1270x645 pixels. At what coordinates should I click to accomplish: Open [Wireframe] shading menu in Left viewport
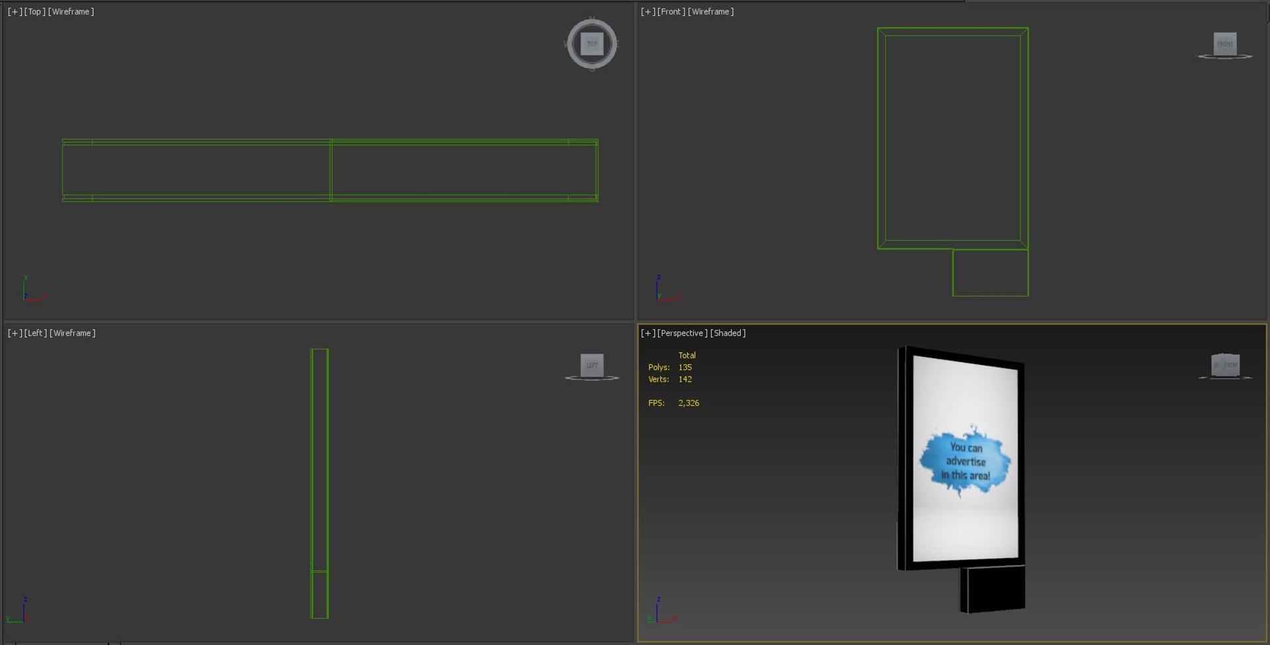coord(72,333)
